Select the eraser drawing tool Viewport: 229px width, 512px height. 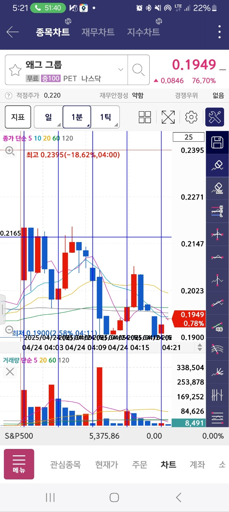(217, 165)
